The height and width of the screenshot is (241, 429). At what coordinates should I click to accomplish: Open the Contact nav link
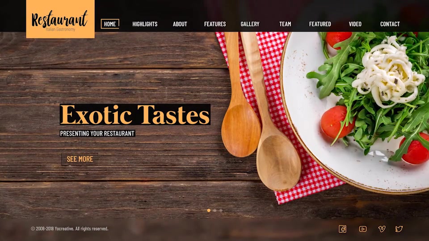click(390, 24)
